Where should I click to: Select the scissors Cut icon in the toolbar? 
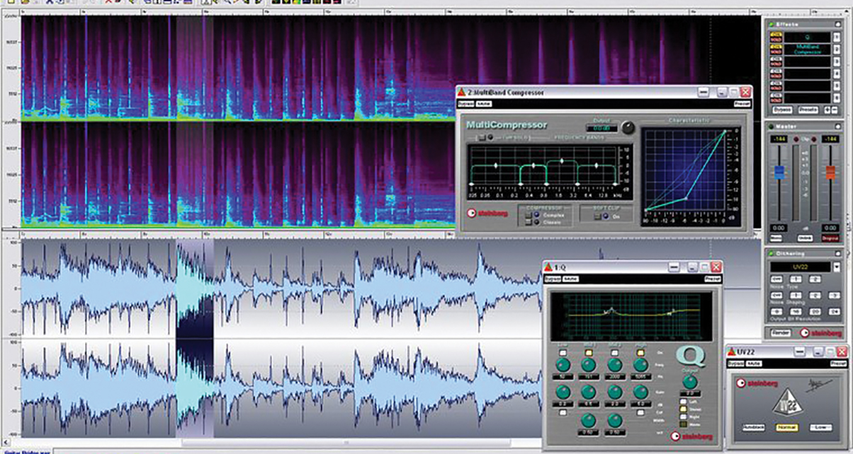(50, 4)
